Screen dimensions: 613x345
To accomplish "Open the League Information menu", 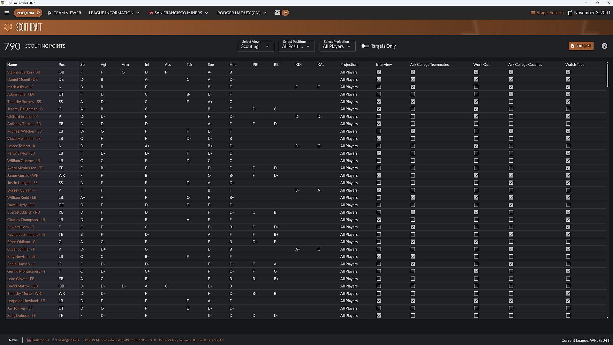I will click(x=114, y=13).
